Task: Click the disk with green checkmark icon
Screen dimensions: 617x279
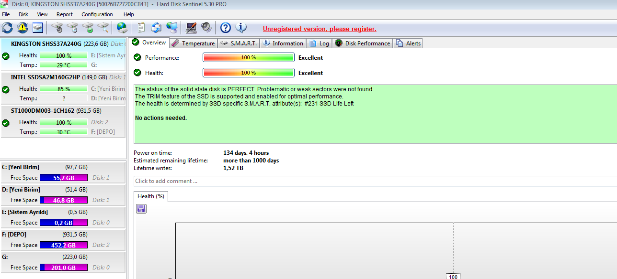Action: (88, 28)
